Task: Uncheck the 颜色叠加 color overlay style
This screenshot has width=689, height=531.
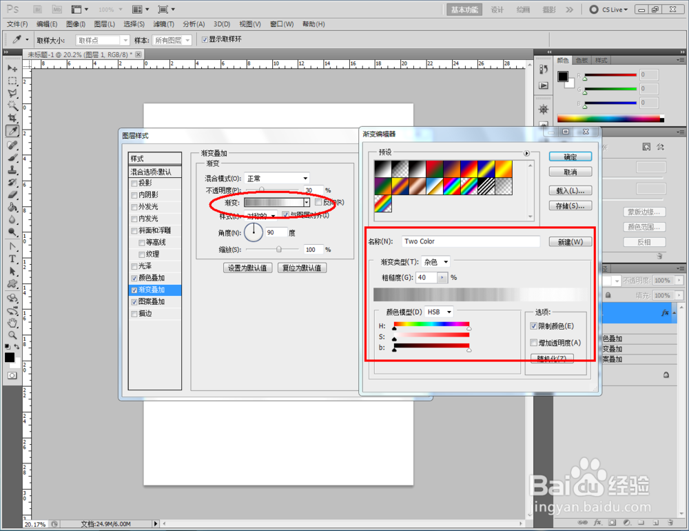Action: 134,279
